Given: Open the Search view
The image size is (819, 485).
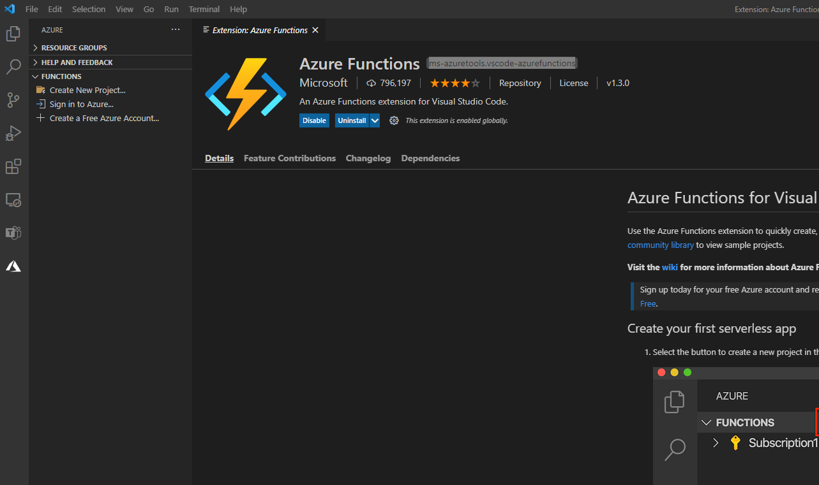Looking at the screenshot, I should pos(13,66).
